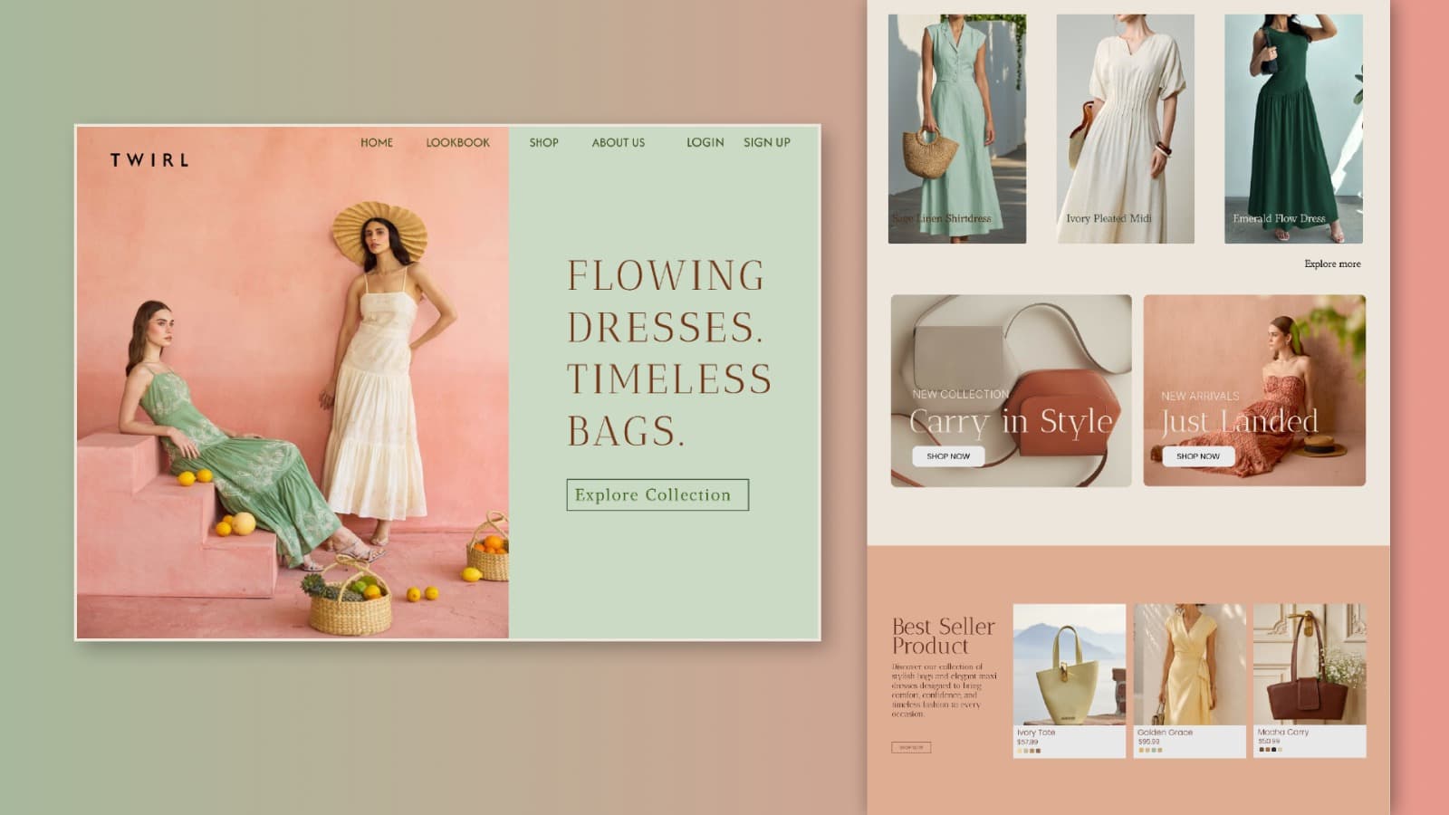Click the Best Seller Product heading
This screenshot has height=815, width=1449.
coord(943,636)
